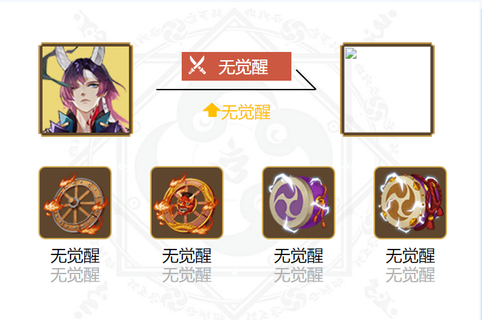Click gray 无觉醒 text under purple drum
Screen dimensions: 482x320
298,275
